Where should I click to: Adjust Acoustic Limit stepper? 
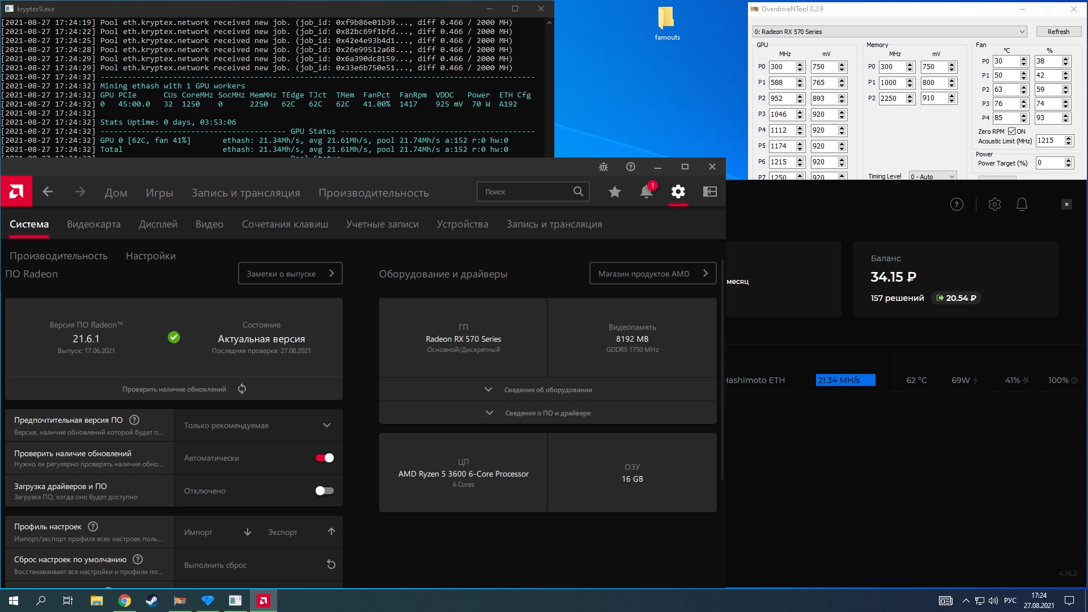1069,141
